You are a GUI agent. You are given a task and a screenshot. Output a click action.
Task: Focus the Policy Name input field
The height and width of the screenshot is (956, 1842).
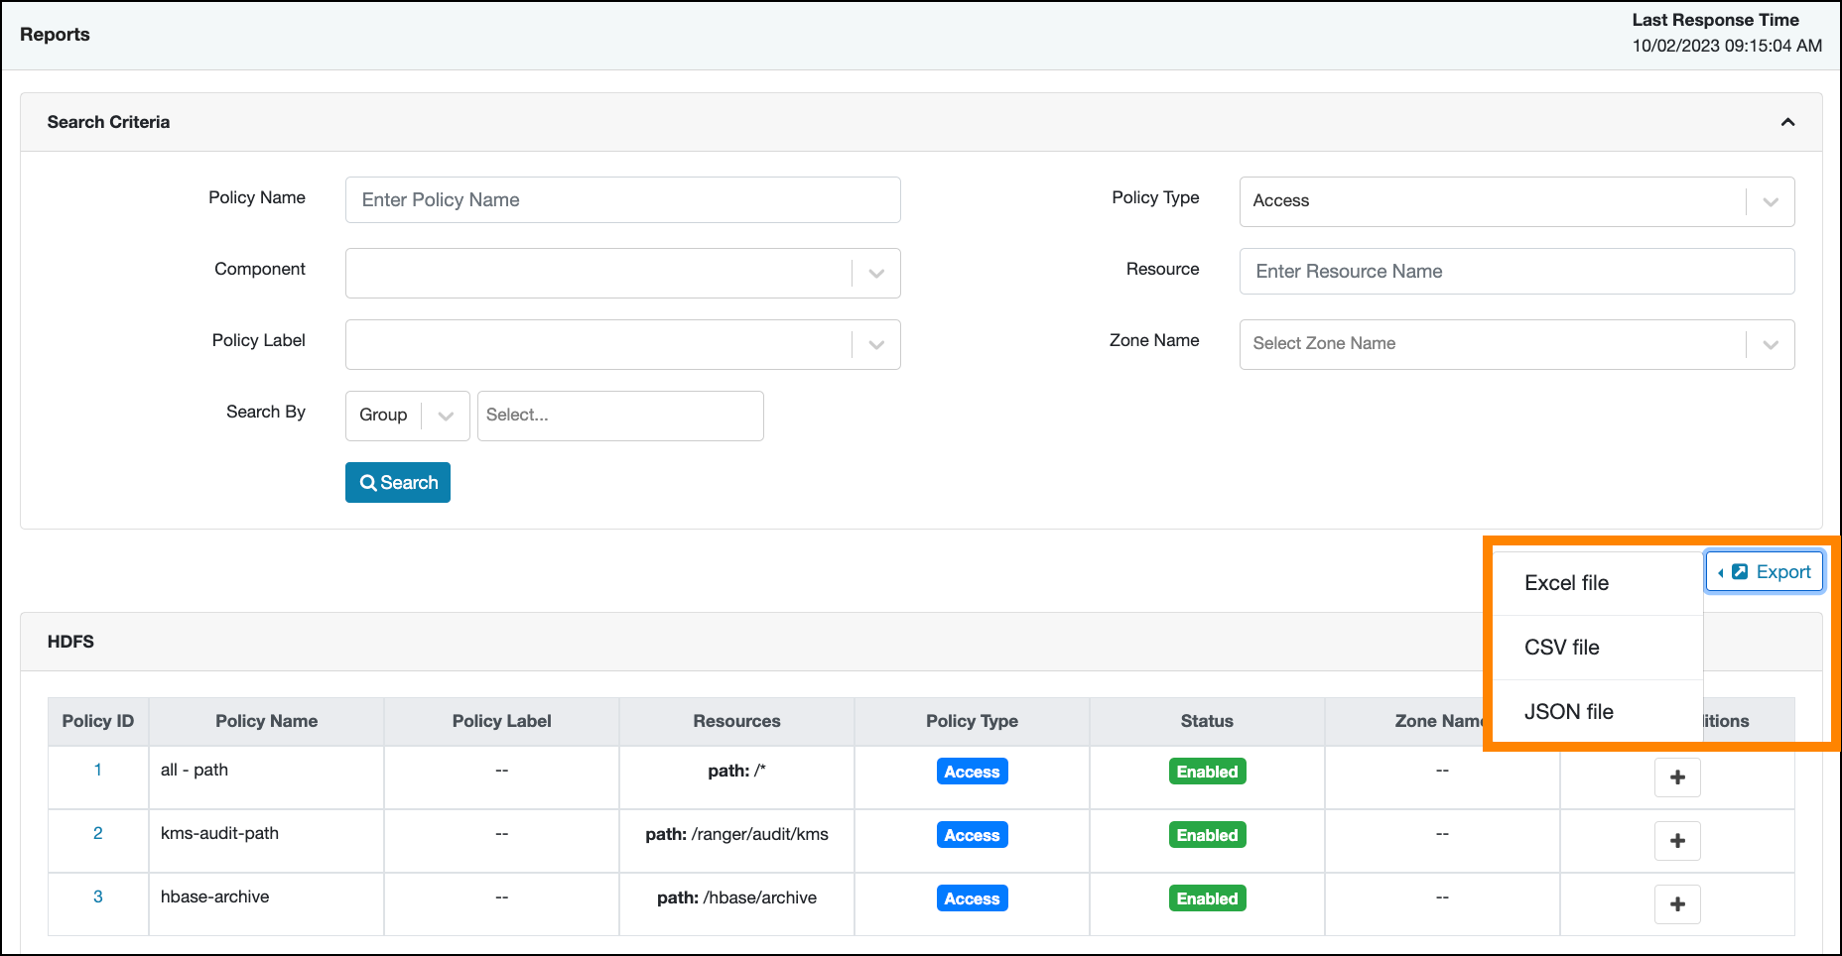[x=622, y=200]
